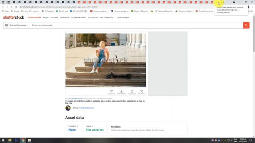Click the author avatar of Yulia Balchenko
The width and height of the screenshot is (255, 143).
[68, 108]
